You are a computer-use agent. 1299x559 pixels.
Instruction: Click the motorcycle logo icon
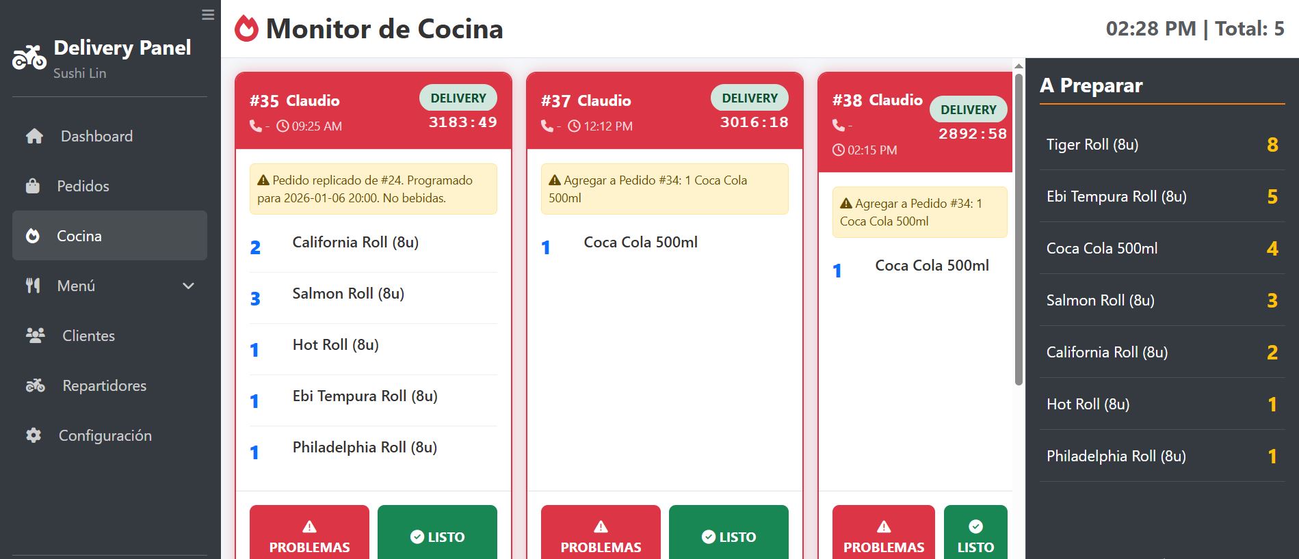click(x=29, y=58)
